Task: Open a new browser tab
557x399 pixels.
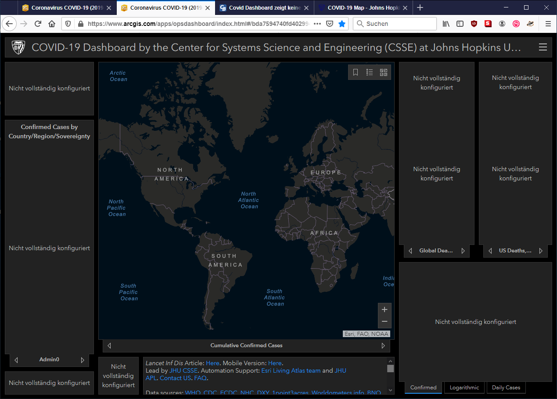Action: click(x=420, y=7)
